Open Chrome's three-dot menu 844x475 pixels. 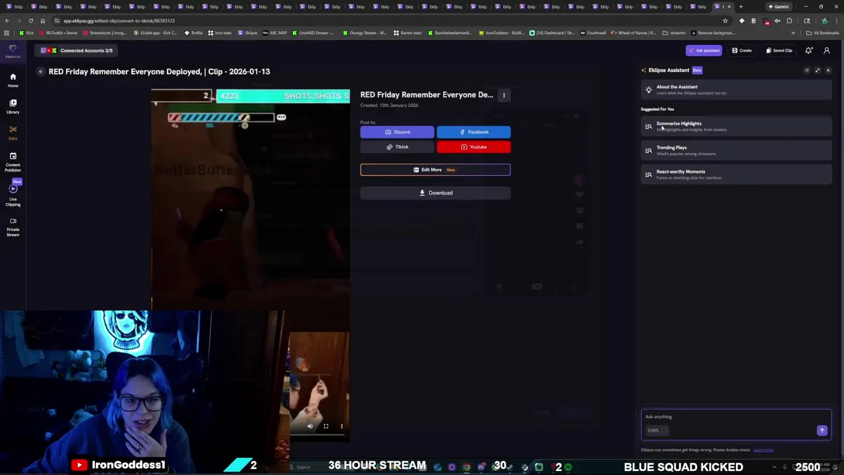(836, 20)
